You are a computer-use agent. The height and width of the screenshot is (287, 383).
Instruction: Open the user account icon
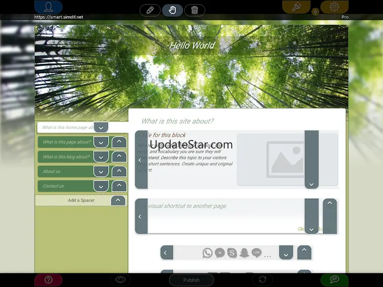(48, 7)
